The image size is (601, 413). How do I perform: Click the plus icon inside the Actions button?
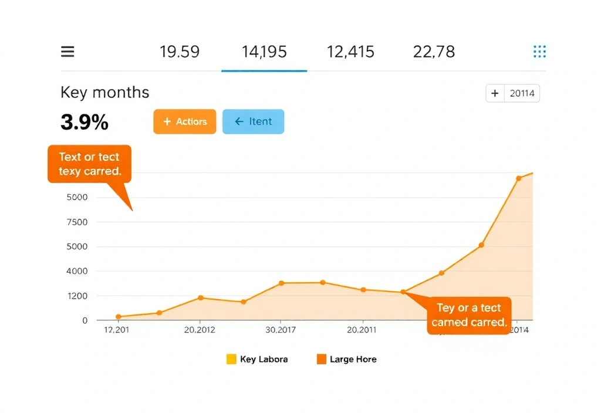[168, 121]
